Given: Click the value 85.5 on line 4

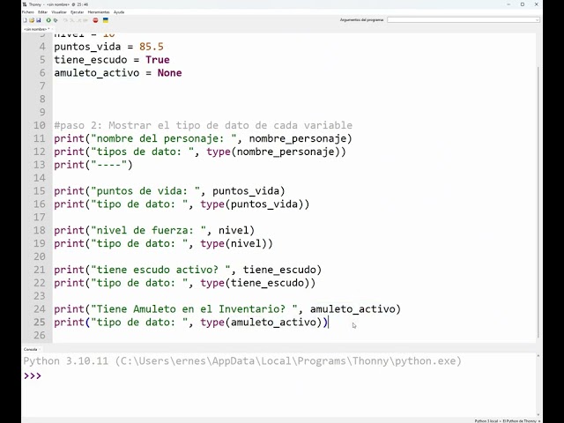Looking at the screenshot, I should tap(152, 47).
